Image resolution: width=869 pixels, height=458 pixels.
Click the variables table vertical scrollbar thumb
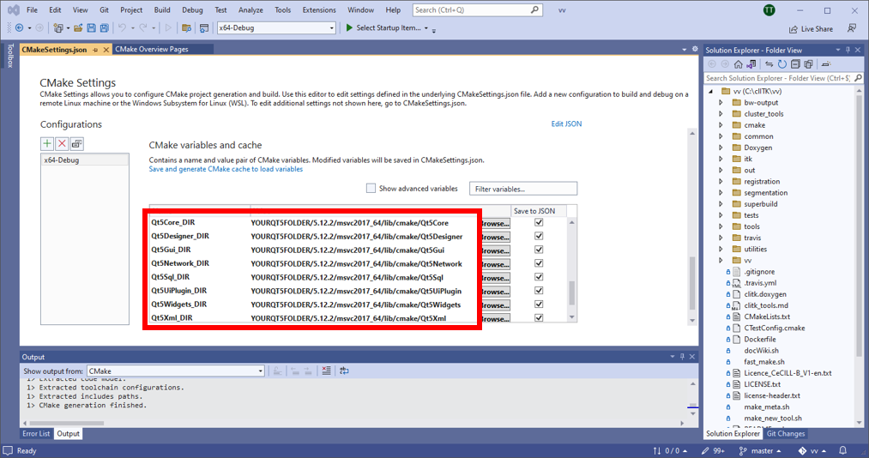[572, 293]
